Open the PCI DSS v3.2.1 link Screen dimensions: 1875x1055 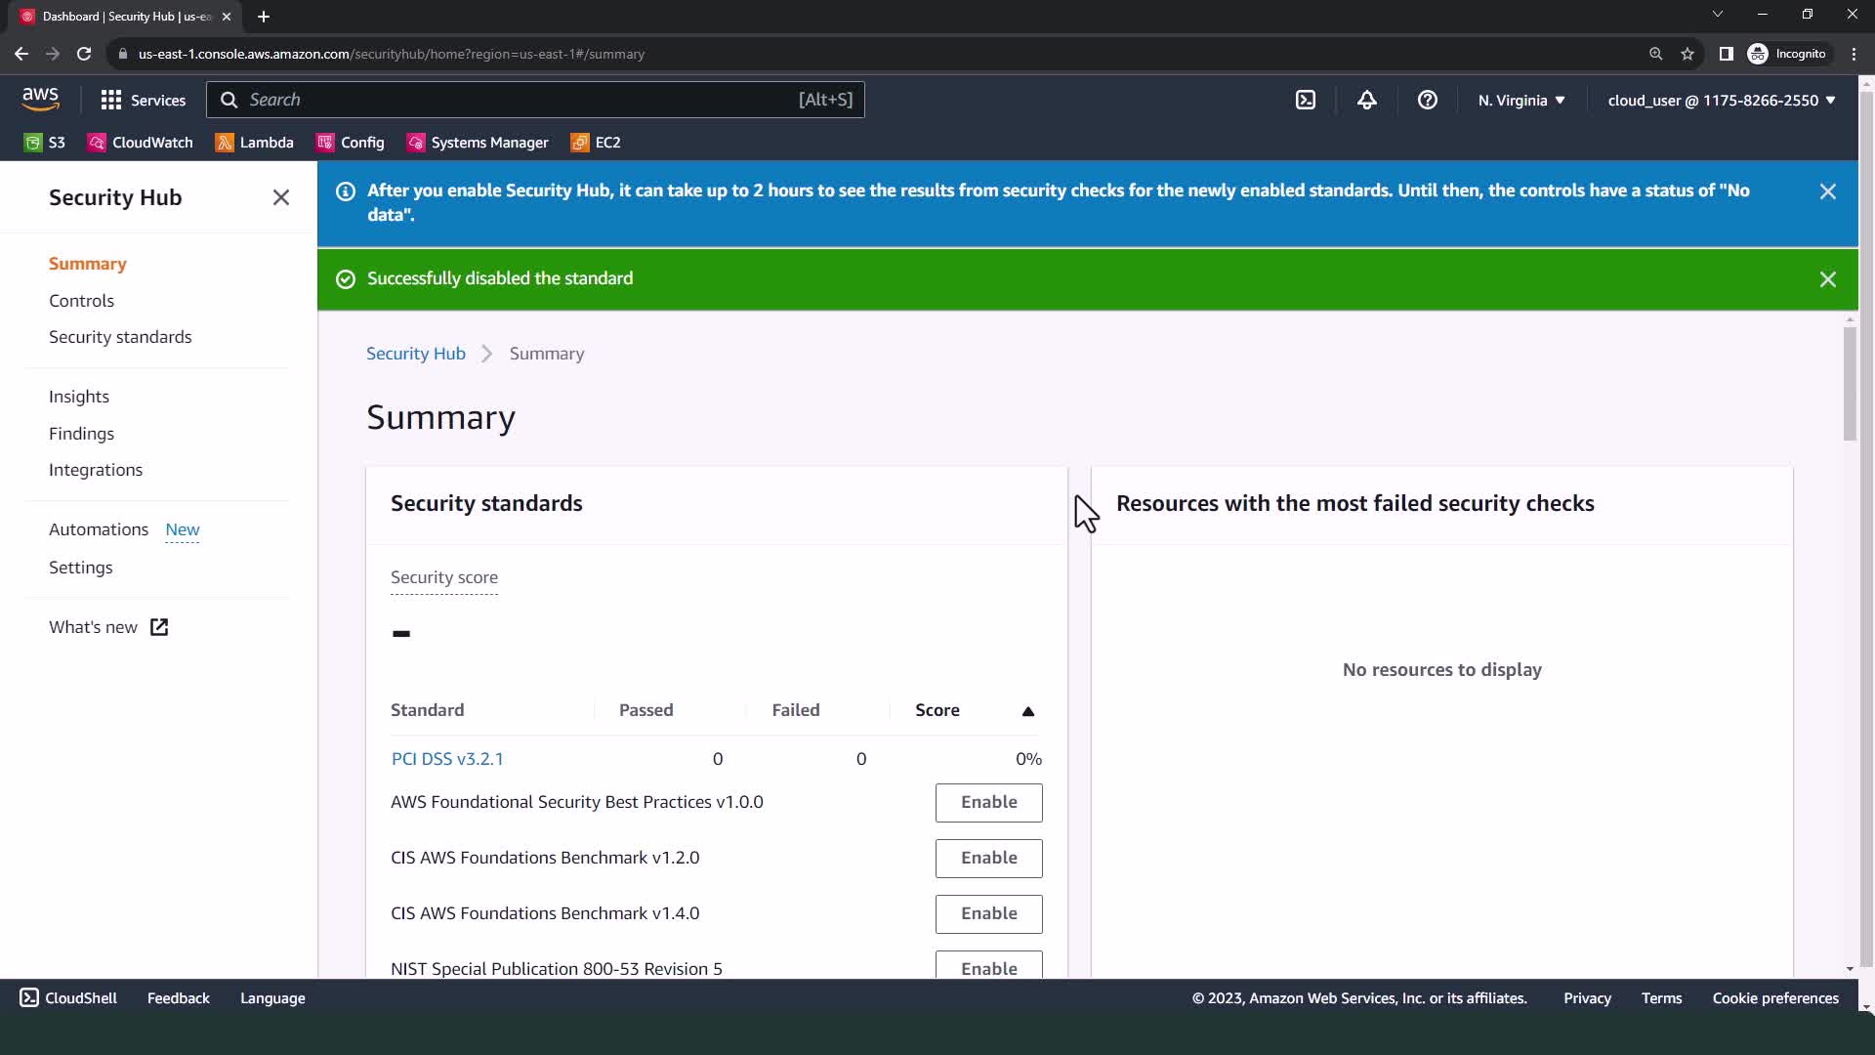[447, 759]
